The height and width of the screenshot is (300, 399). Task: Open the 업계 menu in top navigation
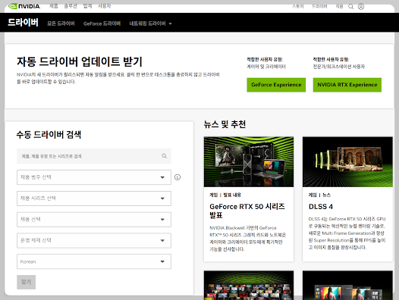[87, 6]
